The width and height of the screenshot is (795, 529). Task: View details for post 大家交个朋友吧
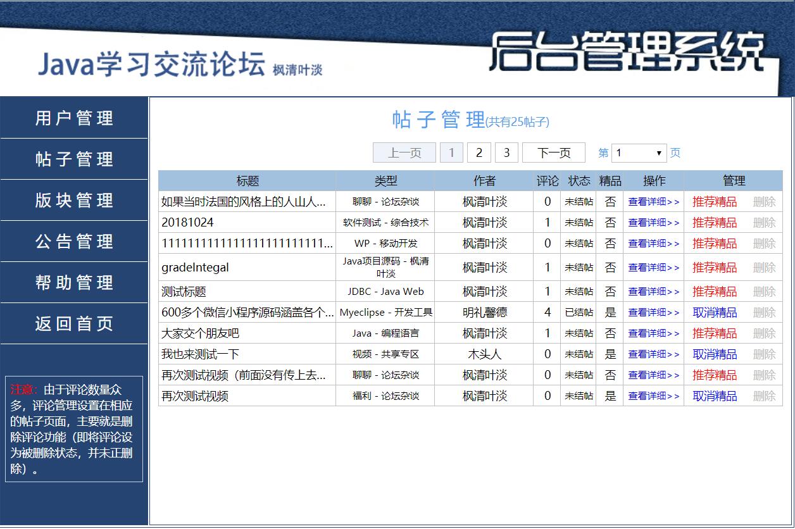654,333
